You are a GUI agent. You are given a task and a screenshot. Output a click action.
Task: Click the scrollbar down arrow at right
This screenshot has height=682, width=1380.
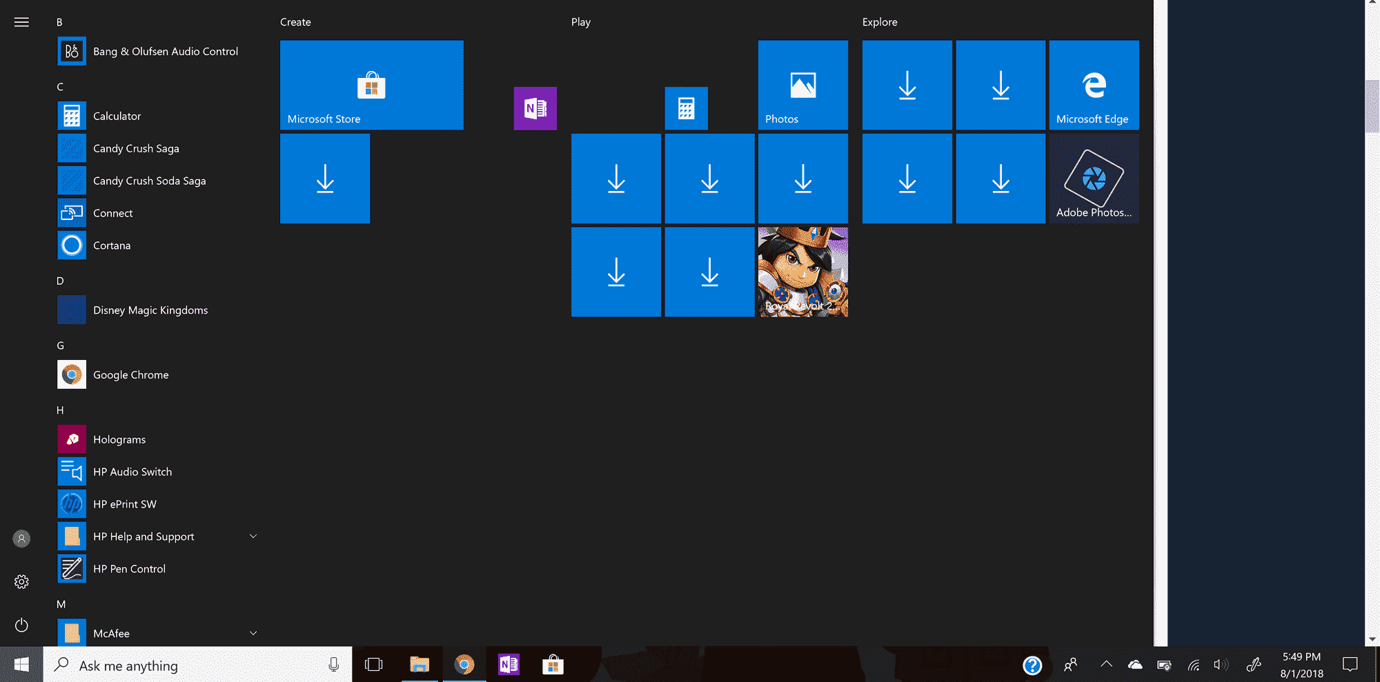(1372, 639)
